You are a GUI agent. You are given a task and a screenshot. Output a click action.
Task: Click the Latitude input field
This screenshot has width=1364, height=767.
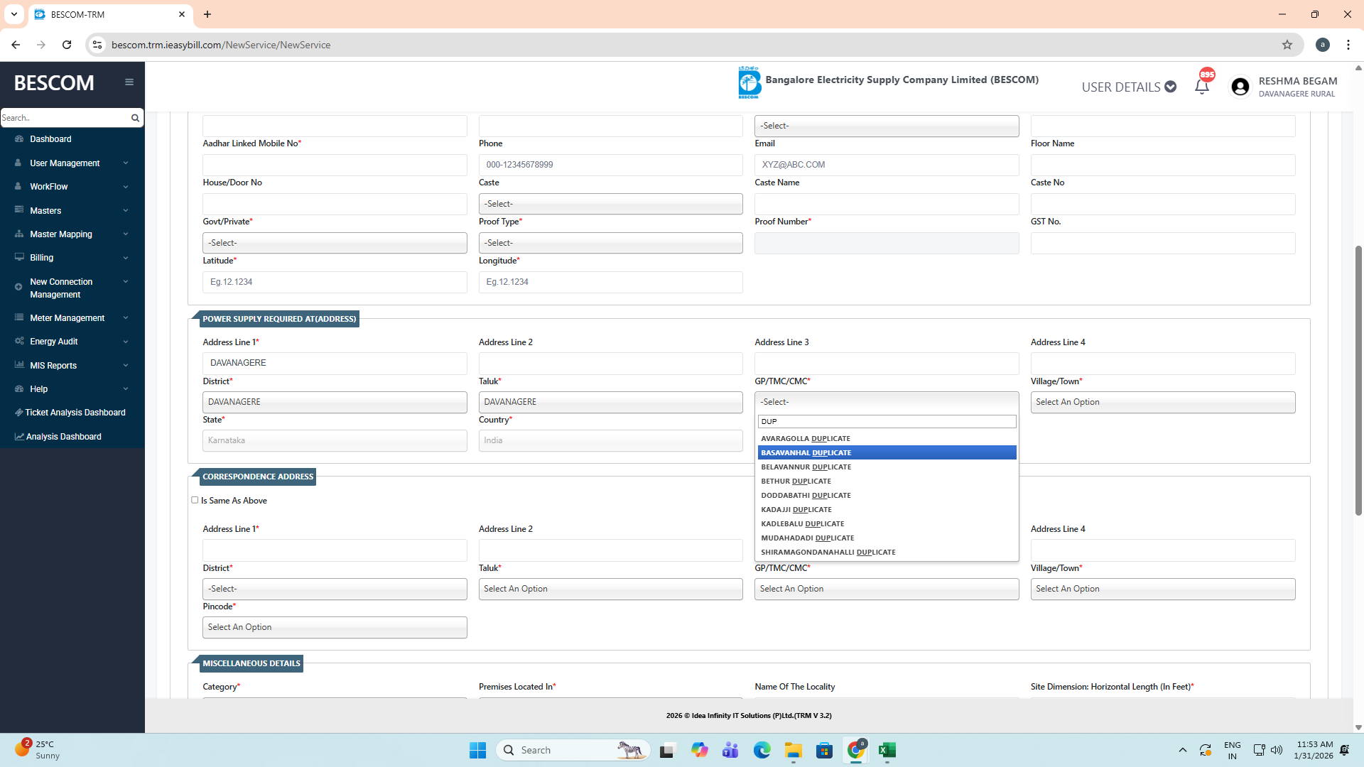coord(335,282)
